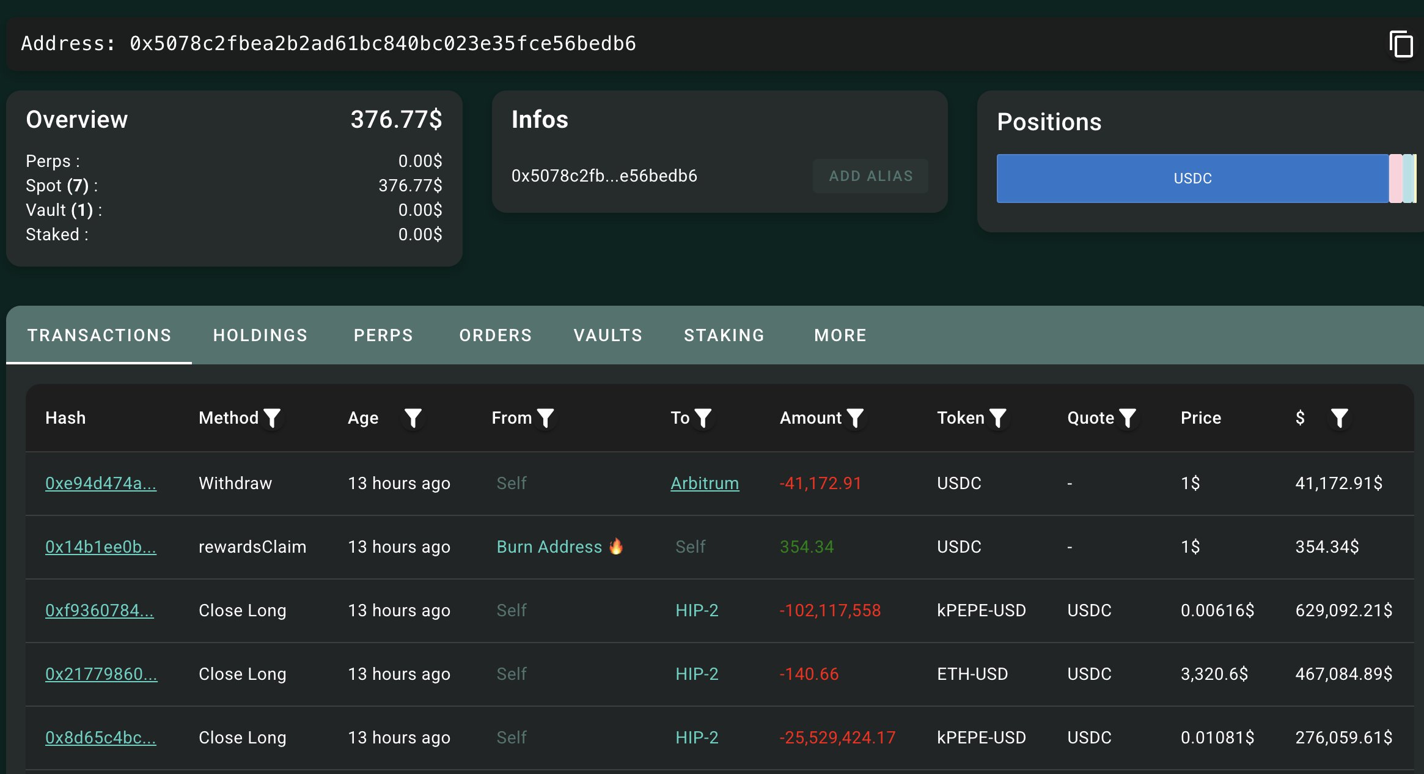Screen dimensions: 1424x774
Task: Switch to the Perps tab
Action: click(x=383, y=335)
